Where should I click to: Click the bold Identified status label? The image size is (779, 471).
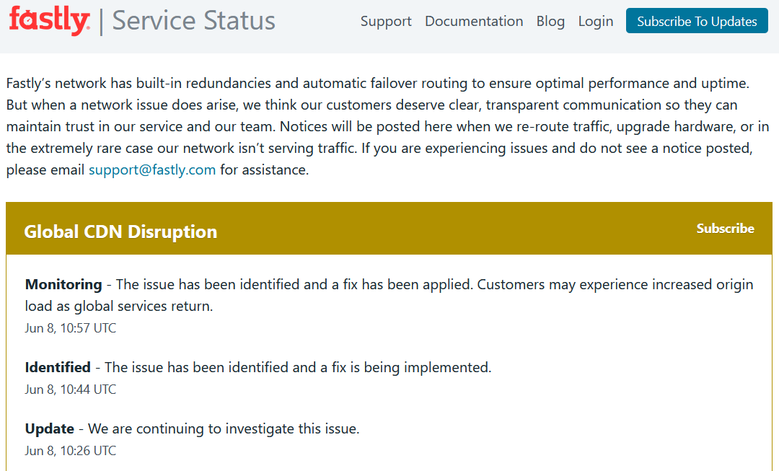coord(58,367)
